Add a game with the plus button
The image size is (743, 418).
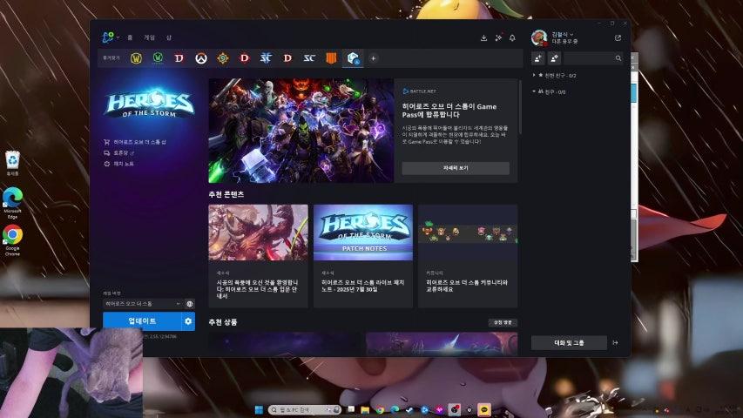pos(374,58)
